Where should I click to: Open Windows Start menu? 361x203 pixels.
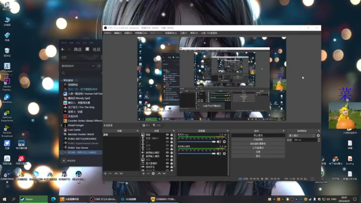point(4,199)
